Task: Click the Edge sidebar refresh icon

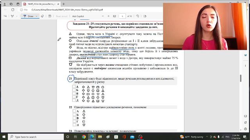Action: click(245, 122)
